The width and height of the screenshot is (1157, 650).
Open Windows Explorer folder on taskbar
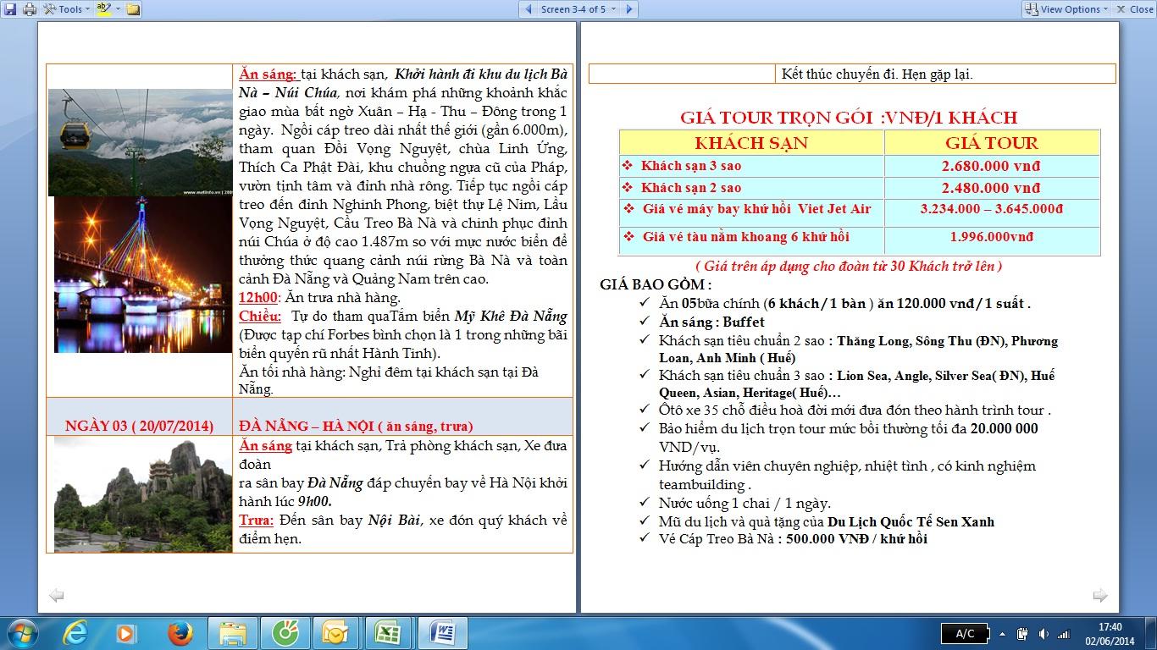[232, 633]
